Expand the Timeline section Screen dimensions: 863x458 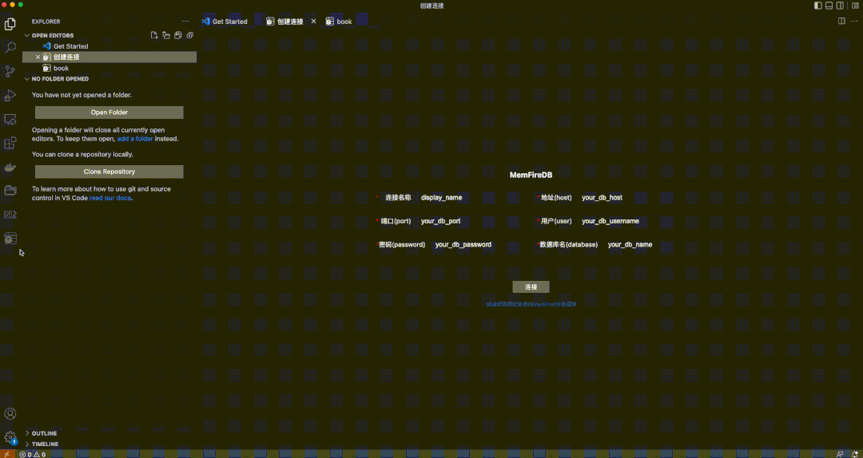click(42, 444)
